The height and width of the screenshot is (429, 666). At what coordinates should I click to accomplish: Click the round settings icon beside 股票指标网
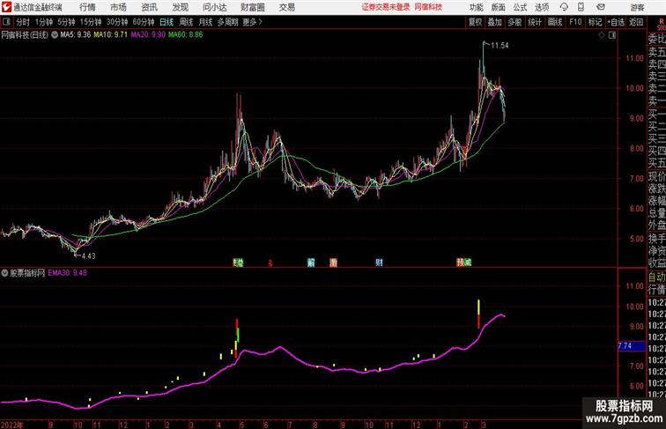4,273
